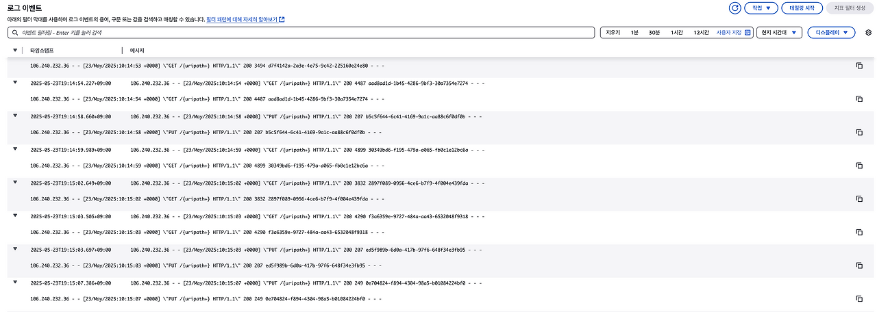The width and height of the screenshot is (877, 312).
Task: Copy the expanded message with aad8ad1d ID
Action: [859, 99]
